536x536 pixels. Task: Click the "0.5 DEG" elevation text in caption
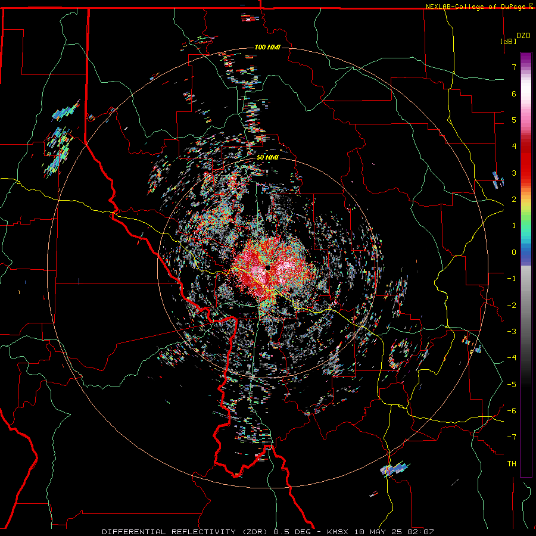pos(292,532)
